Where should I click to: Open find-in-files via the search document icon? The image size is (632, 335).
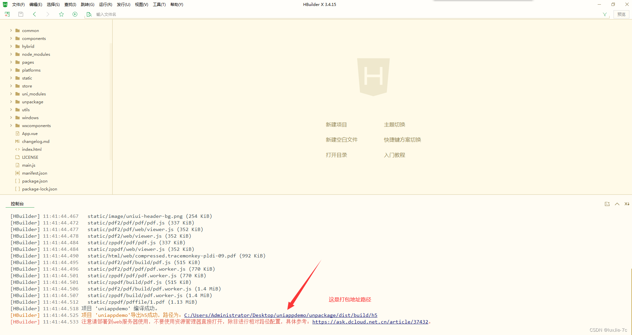pos(89,14)
